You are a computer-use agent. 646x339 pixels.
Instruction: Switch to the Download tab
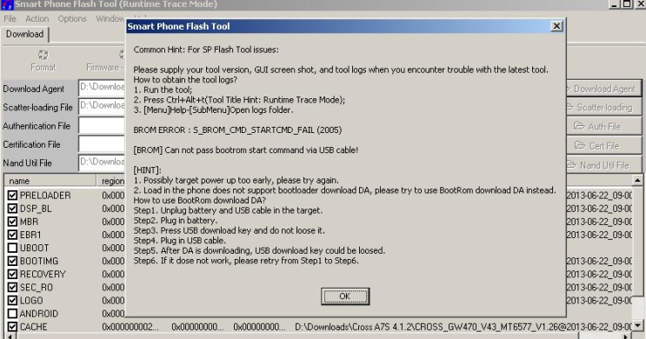(24, 34)
